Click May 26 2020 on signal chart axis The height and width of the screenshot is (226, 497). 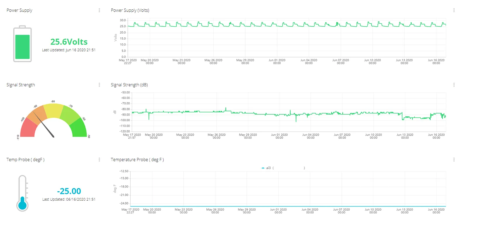pos(216,136)
